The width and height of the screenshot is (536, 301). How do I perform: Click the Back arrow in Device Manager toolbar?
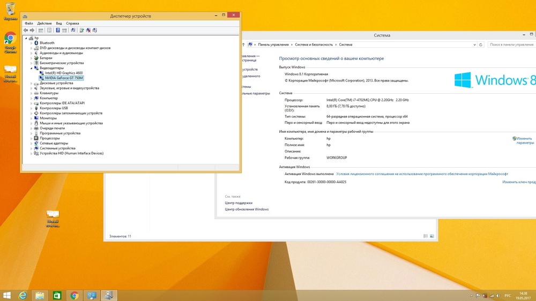(26, 31)
